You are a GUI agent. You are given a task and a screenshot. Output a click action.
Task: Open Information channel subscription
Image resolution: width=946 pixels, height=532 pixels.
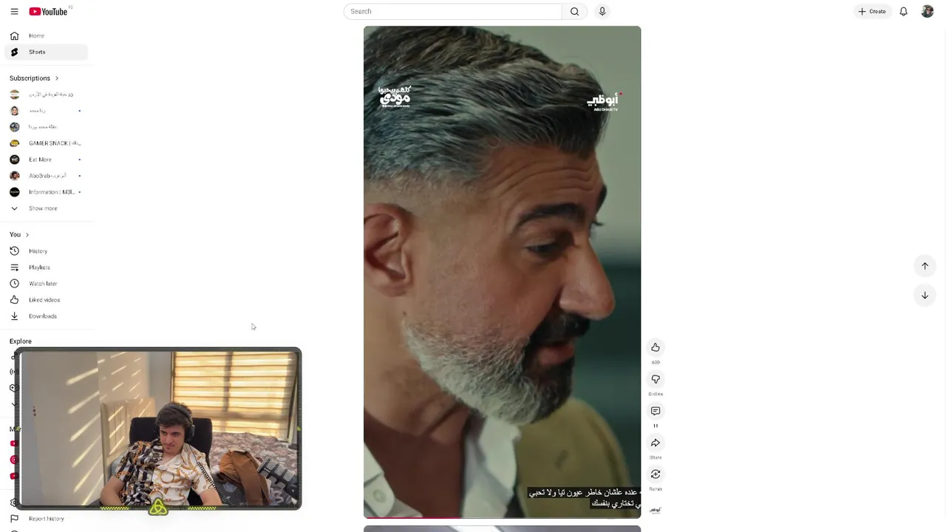click(x=46, y=191)
